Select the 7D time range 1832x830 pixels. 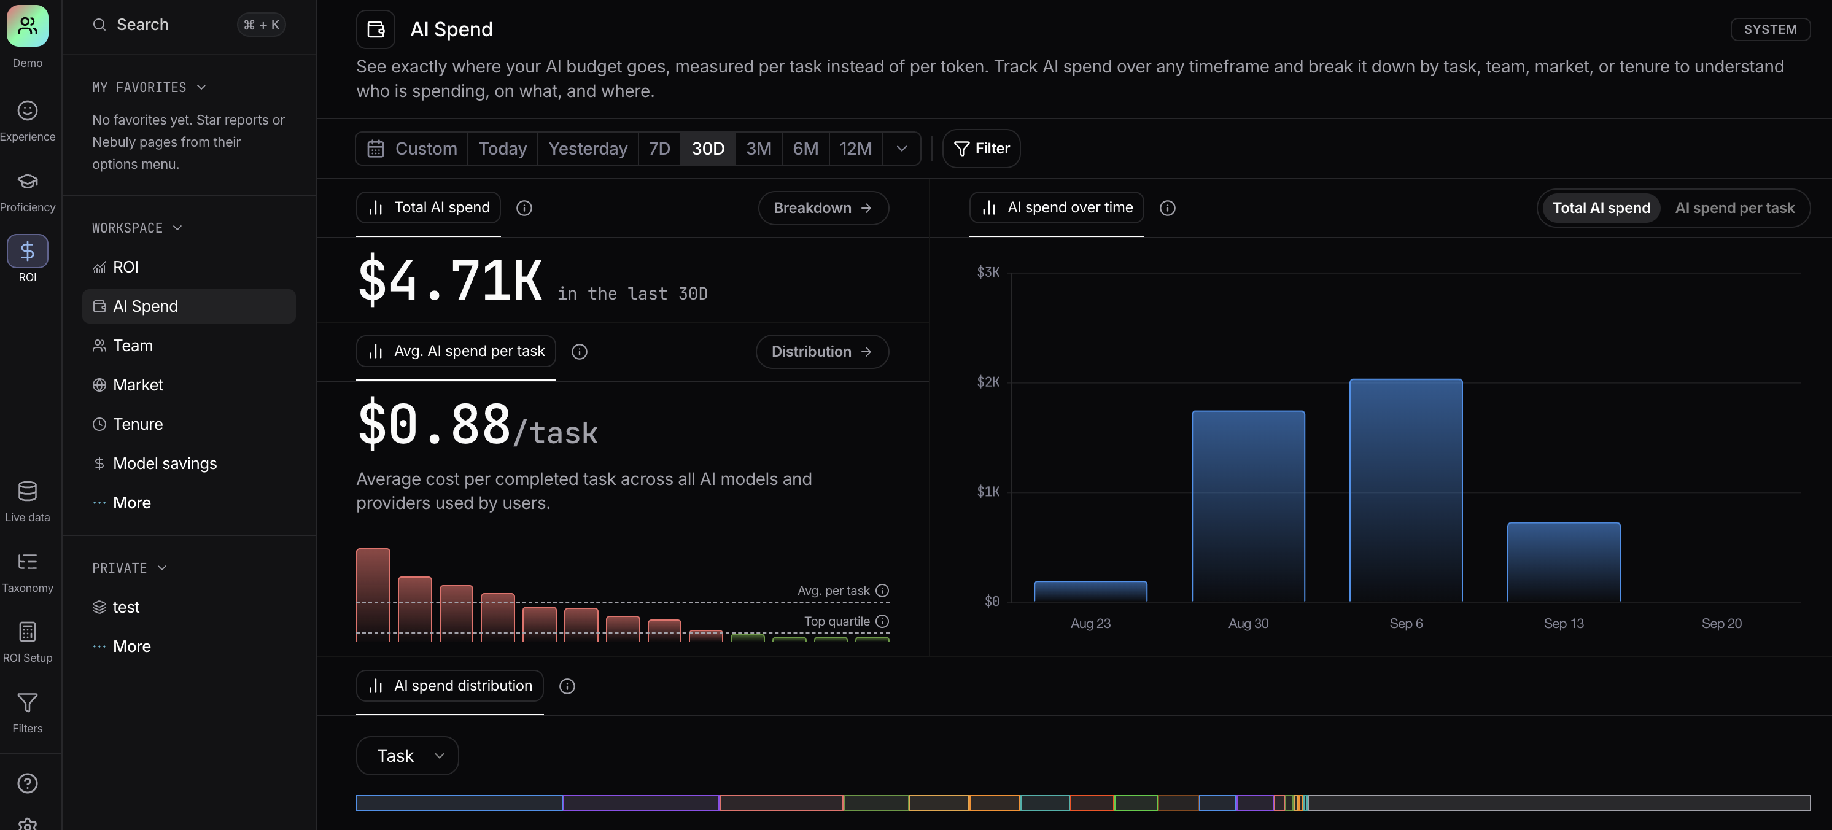[659, 149]
